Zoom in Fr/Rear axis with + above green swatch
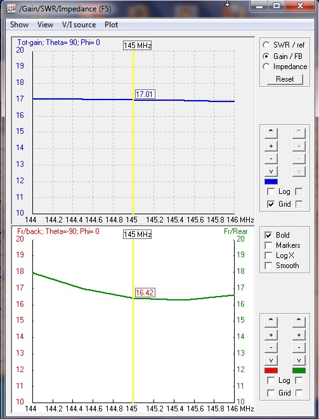Viewport: 319px width, 419px height. (x=299, y=335)
